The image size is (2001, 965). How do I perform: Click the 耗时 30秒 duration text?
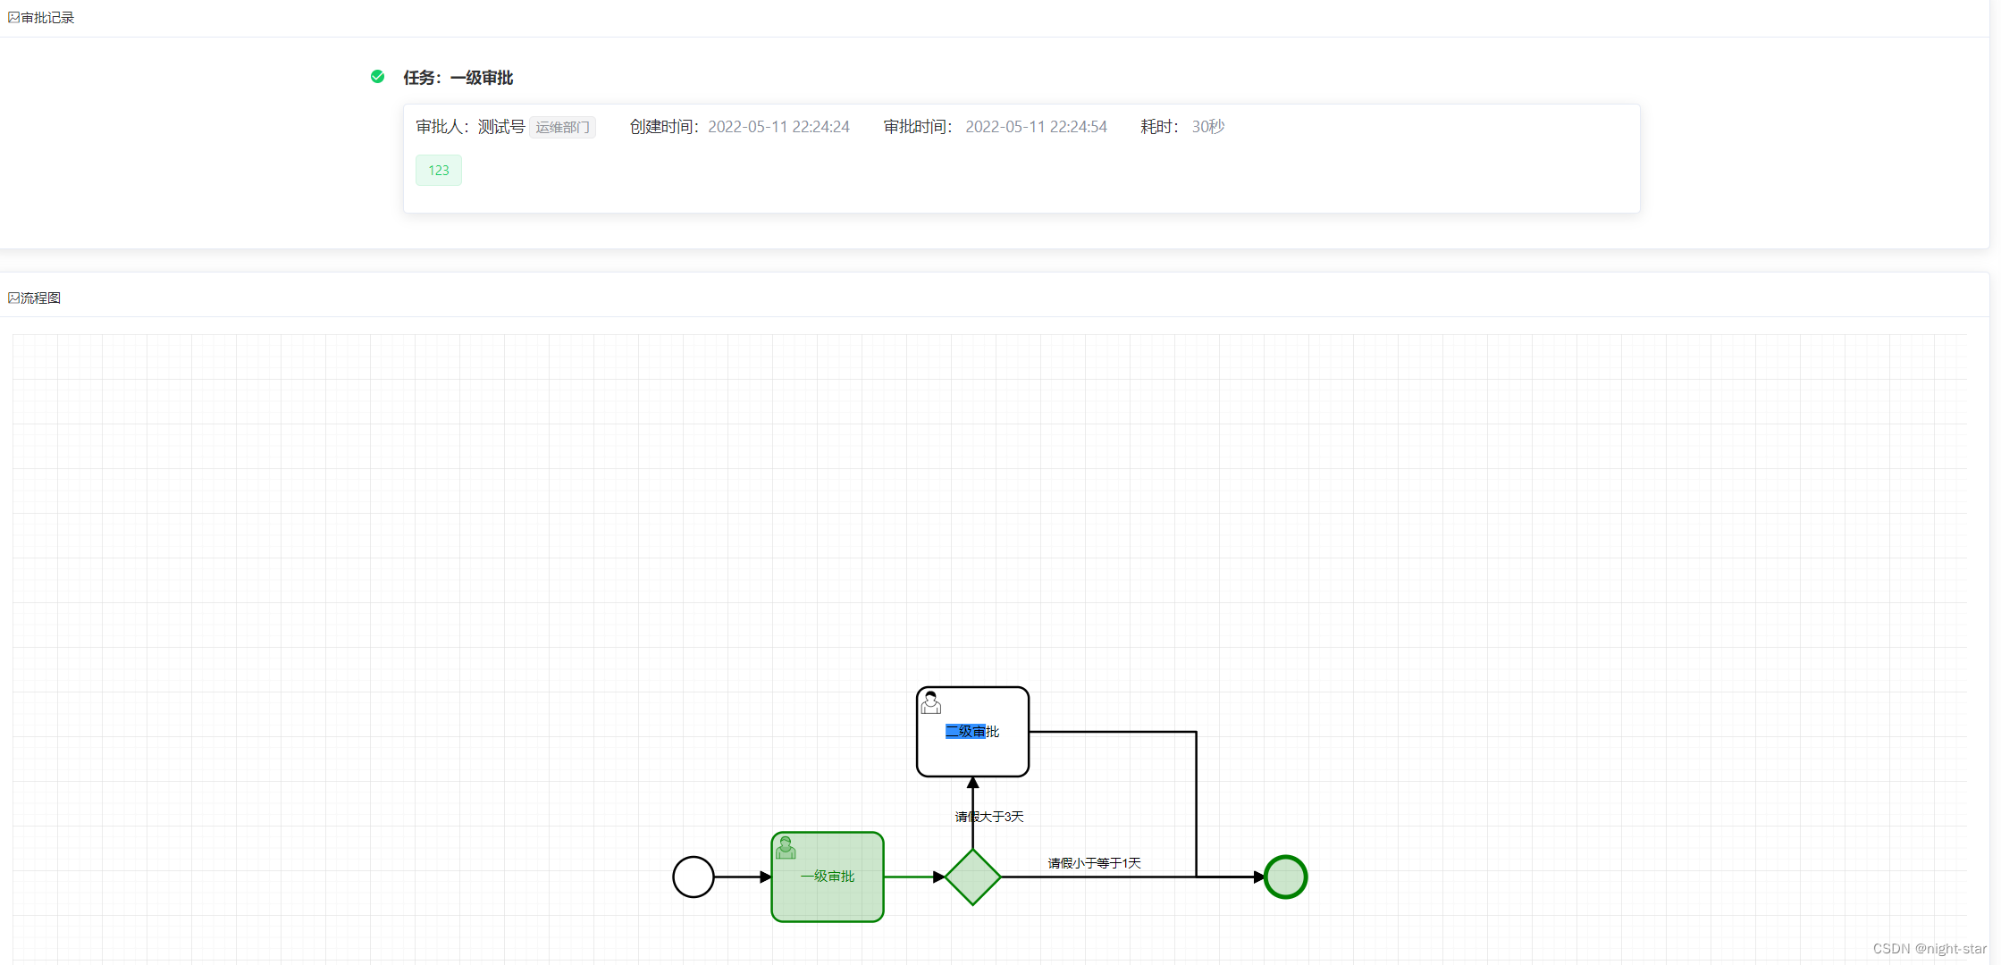(1207, 127)
